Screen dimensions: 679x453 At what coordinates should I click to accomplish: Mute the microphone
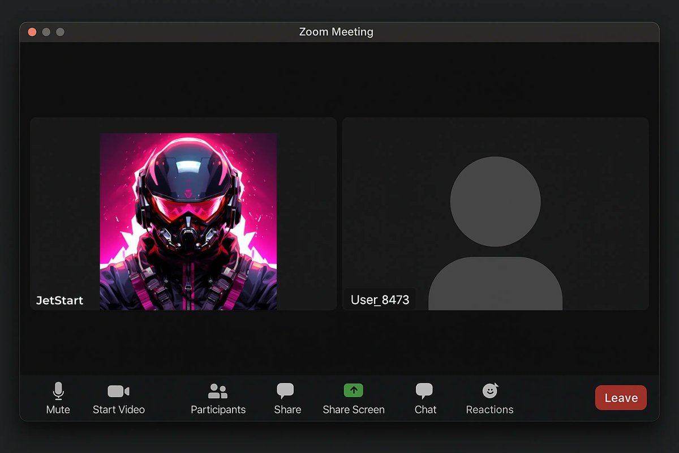tap(58, 399)
